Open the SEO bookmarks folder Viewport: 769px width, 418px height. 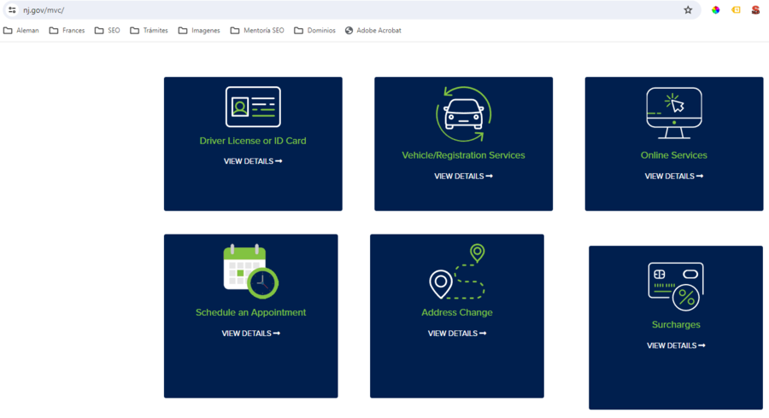tap(108, 31)
